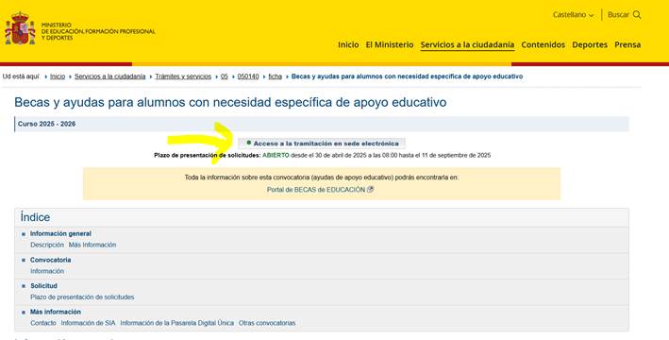Open Portal de BECAS de EDUCACIÓN link
The height and width of the screenshot is (340, 669).
tap(316, 190)
